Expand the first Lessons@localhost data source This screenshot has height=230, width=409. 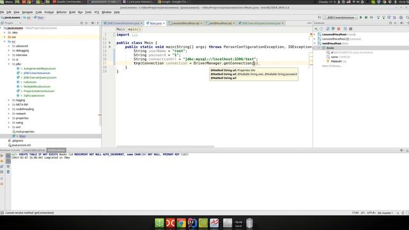(x=315, y=34)
